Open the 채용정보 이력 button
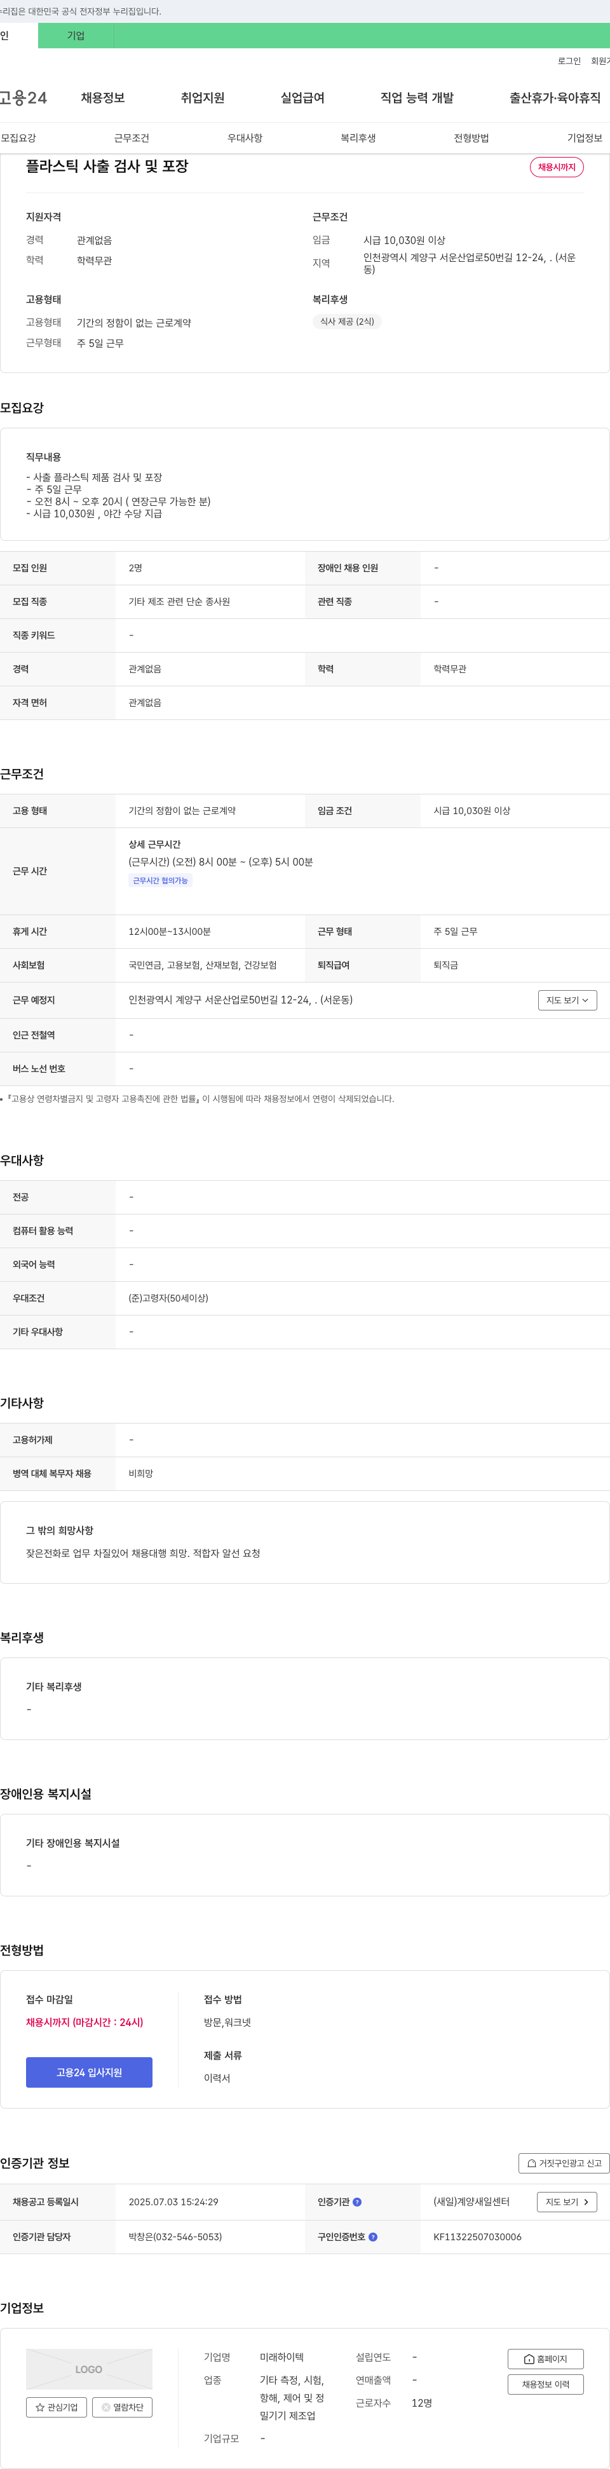The height and width of the screenshot is (2469, 610). coord(545,2384)
